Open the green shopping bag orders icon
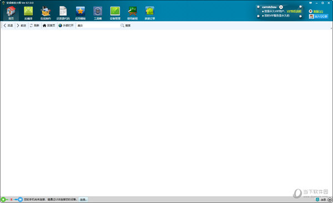 click(x=150, y=13)
